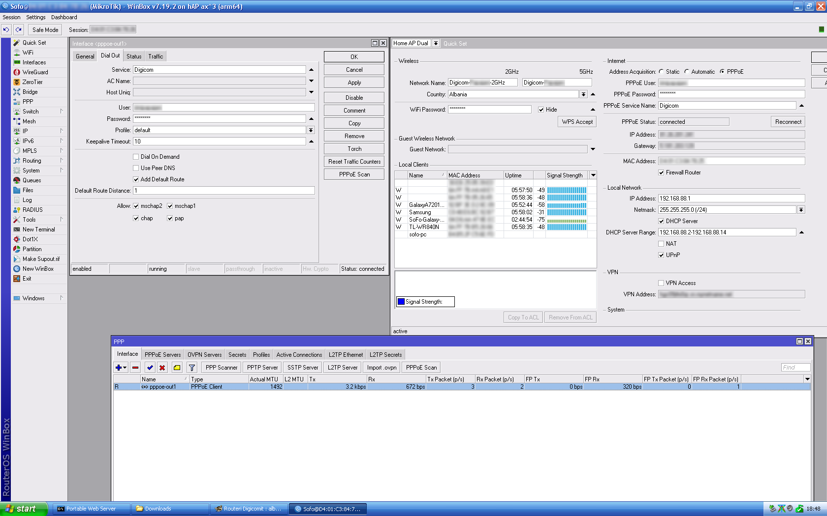This screenshot has height=516, width=827.
Task: Click the TL-WR840N client signal strength bar
Action: click(x=567, y=227)
